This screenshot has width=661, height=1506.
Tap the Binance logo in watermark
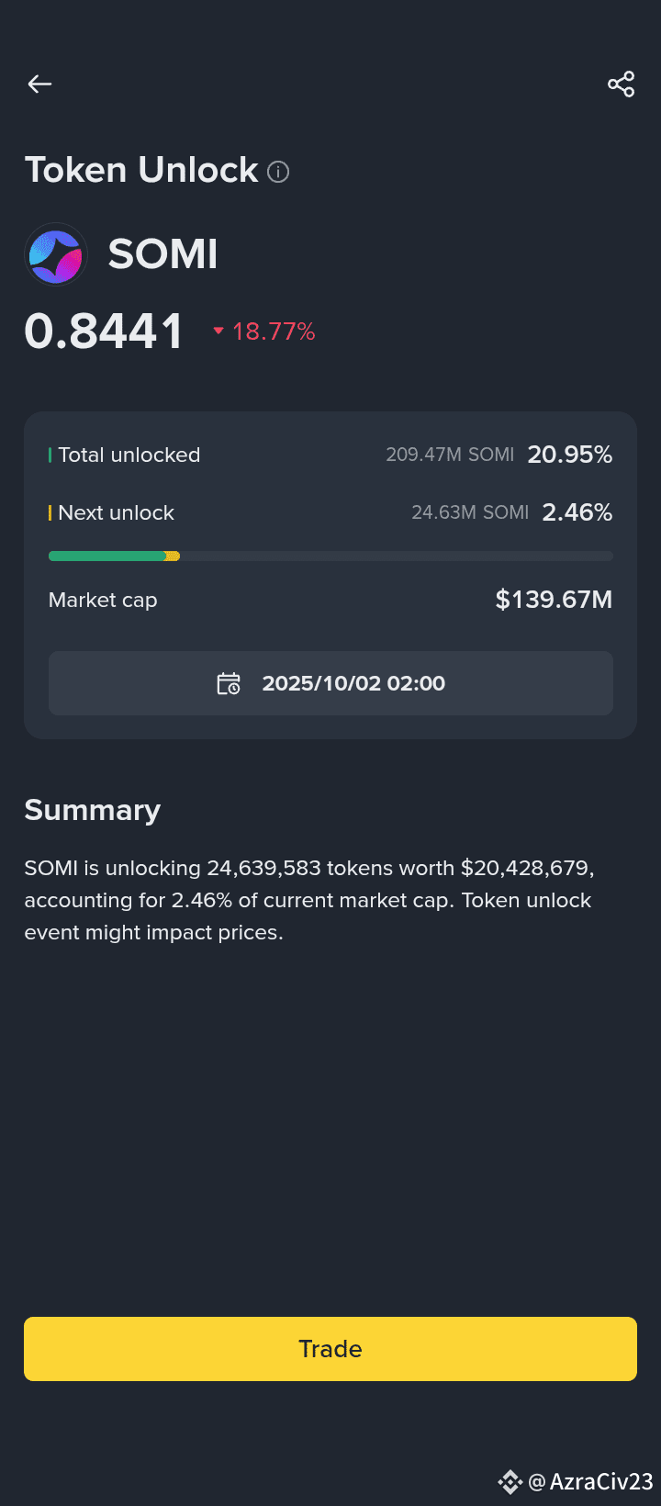coord(510,1481)
